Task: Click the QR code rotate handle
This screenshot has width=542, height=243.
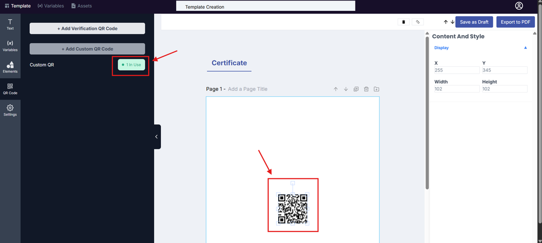Action: (293, 183)
